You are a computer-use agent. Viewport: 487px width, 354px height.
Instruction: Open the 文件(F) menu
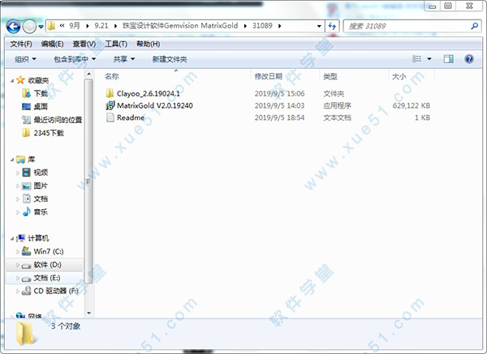(21, 44)
